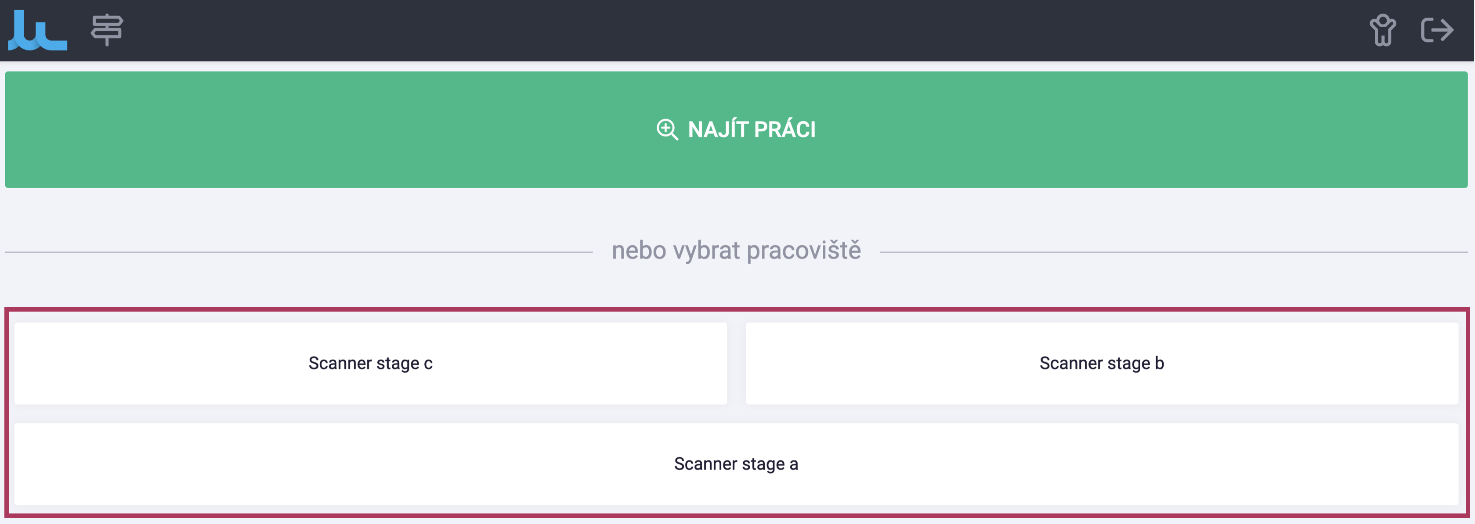1475x524 pixels.
Task: Click the "Scanner stage c" label text
Action: point(370,363)
